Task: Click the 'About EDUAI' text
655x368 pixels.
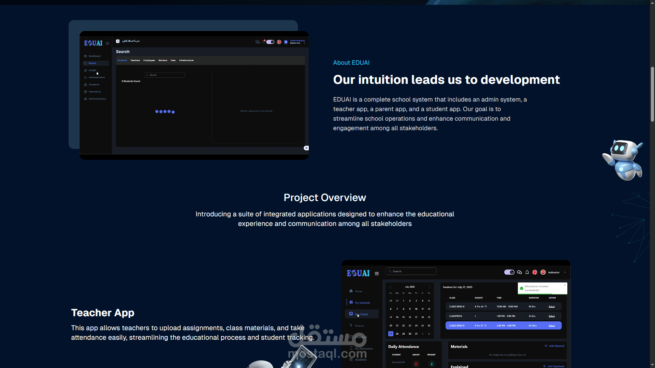Action: (351, 63)
